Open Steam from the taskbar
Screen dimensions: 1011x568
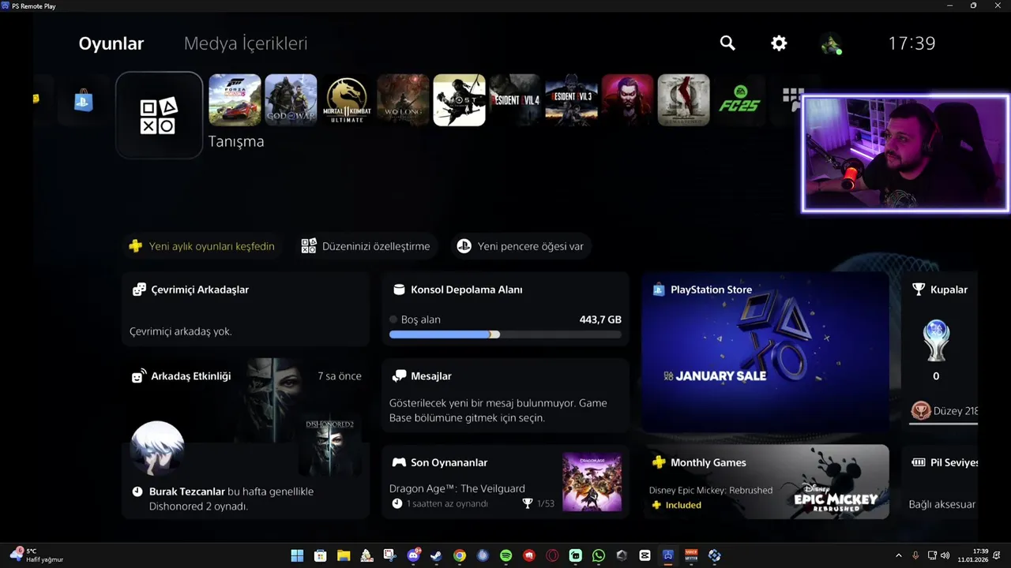[x=436, y=555]
